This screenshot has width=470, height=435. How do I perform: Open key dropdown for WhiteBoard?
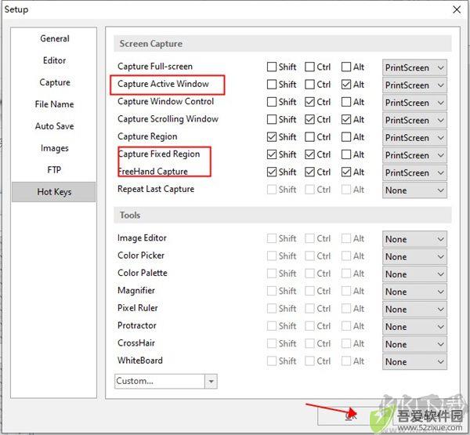click(x=414, y=362)
